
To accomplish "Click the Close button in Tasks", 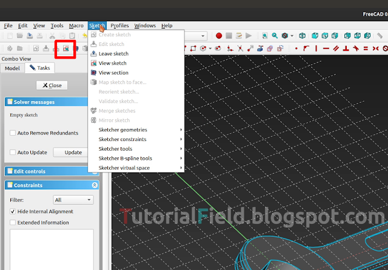I will (52, 85).
